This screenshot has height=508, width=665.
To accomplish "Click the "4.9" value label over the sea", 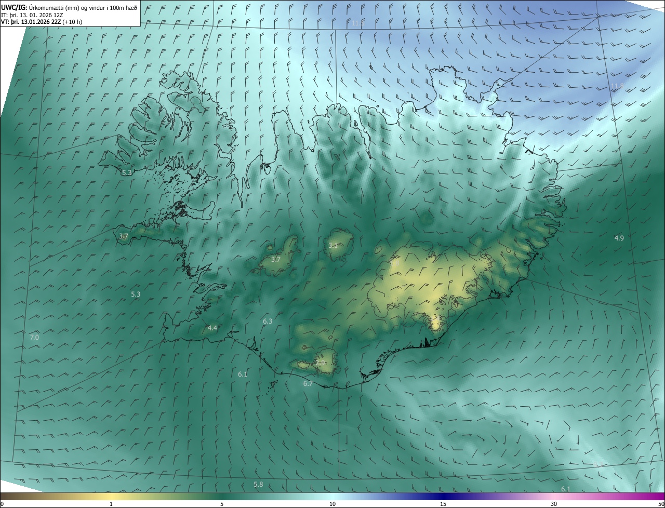I will coord(619,238).
